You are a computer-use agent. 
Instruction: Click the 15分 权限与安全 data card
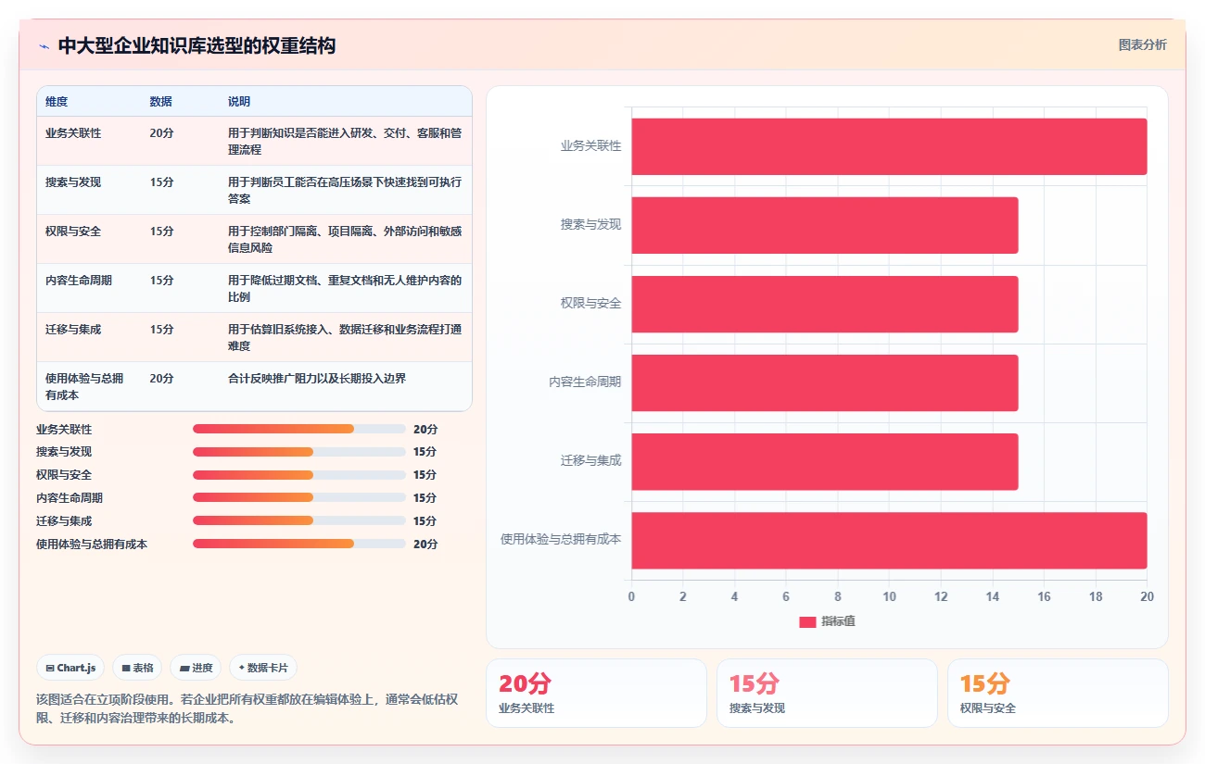point(1058,693)
